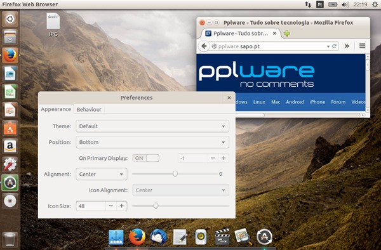This screenshot has width=381, height=250.
Task: Decrease display number with minus button
Action: pyautogui.click(x=213, y=158)
